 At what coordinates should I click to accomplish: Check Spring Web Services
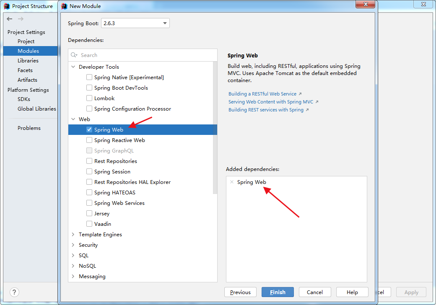coord(89,203)
